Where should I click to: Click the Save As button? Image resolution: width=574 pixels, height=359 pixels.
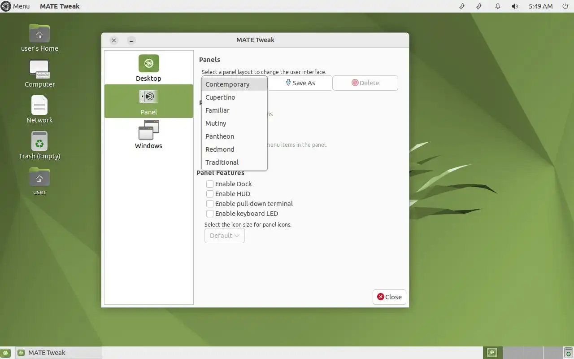300,83
